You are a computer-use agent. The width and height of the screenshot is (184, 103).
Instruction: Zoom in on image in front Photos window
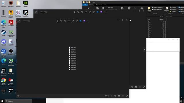point(115,96)
